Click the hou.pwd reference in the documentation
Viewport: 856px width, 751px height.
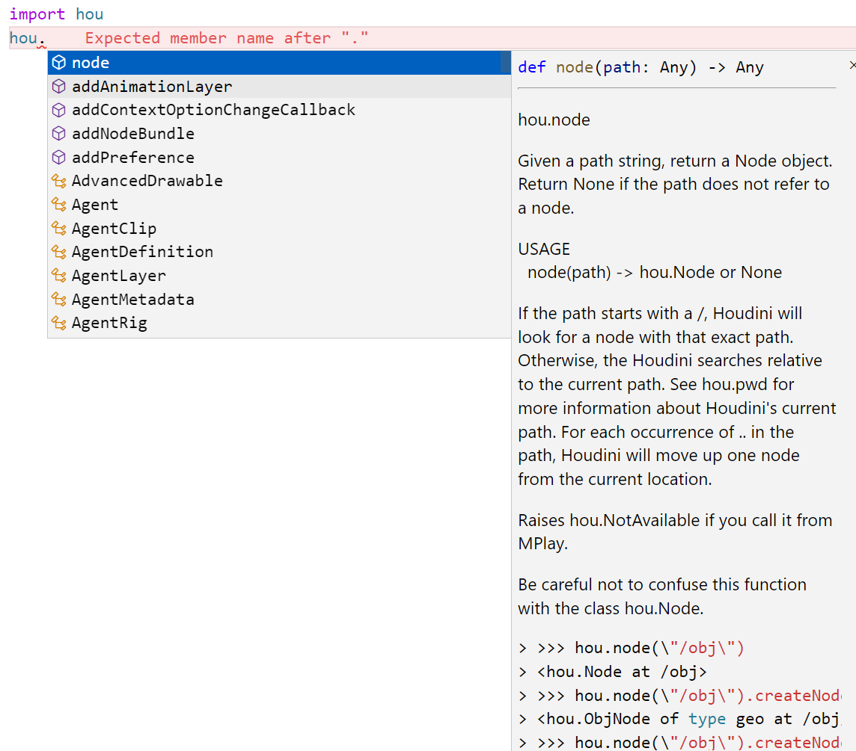(x=733, y=384)
